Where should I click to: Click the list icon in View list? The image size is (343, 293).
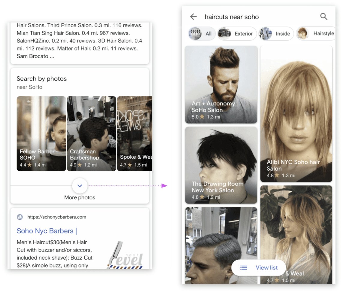pyautogui.click(x=243, y=267)
